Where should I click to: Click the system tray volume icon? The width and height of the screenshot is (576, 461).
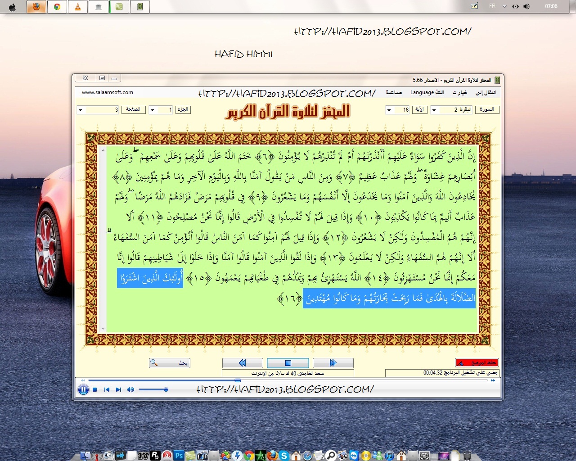(526, 6)
